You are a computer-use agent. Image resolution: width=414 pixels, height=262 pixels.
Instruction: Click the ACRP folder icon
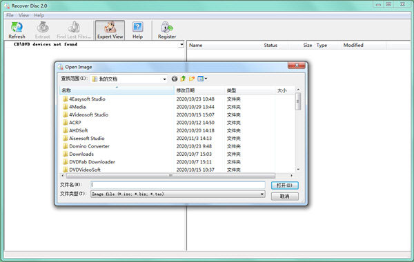pos(66,123)
